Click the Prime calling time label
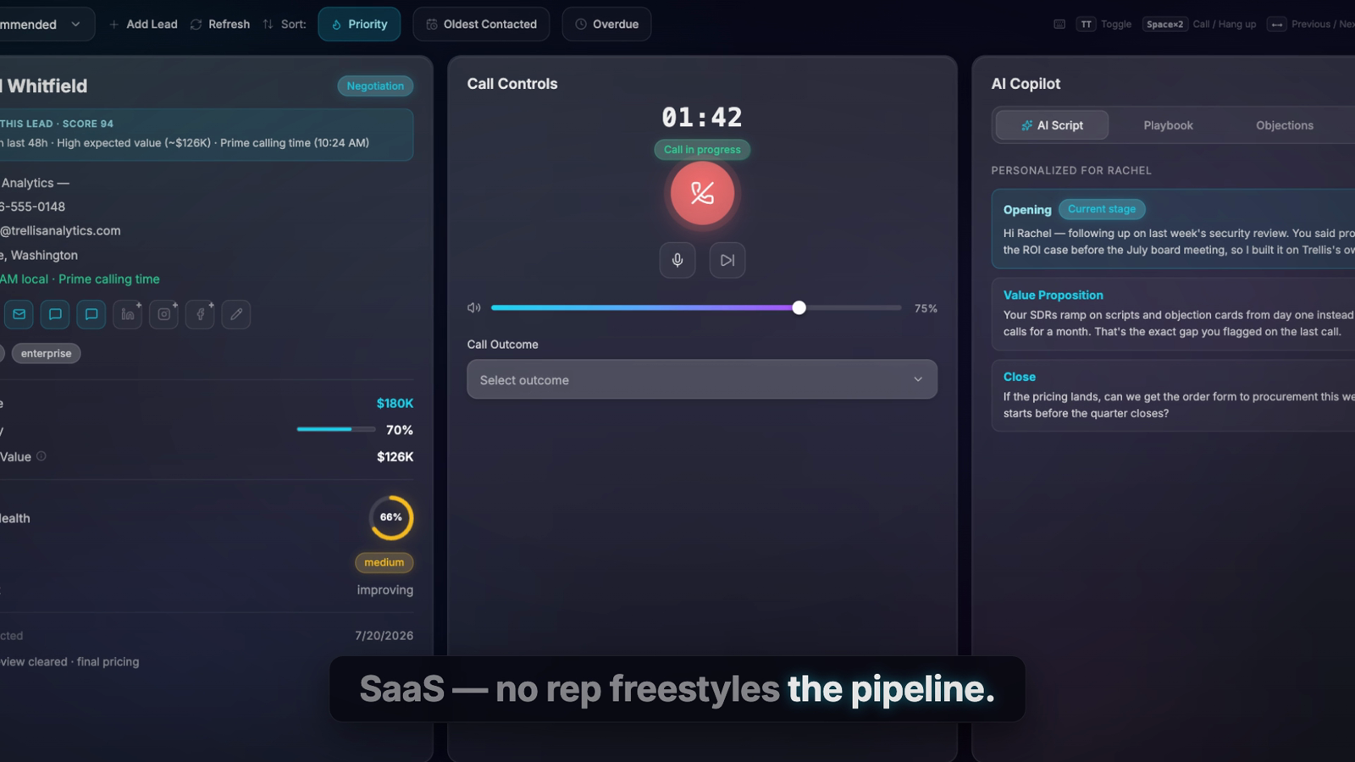 [109, 279]
